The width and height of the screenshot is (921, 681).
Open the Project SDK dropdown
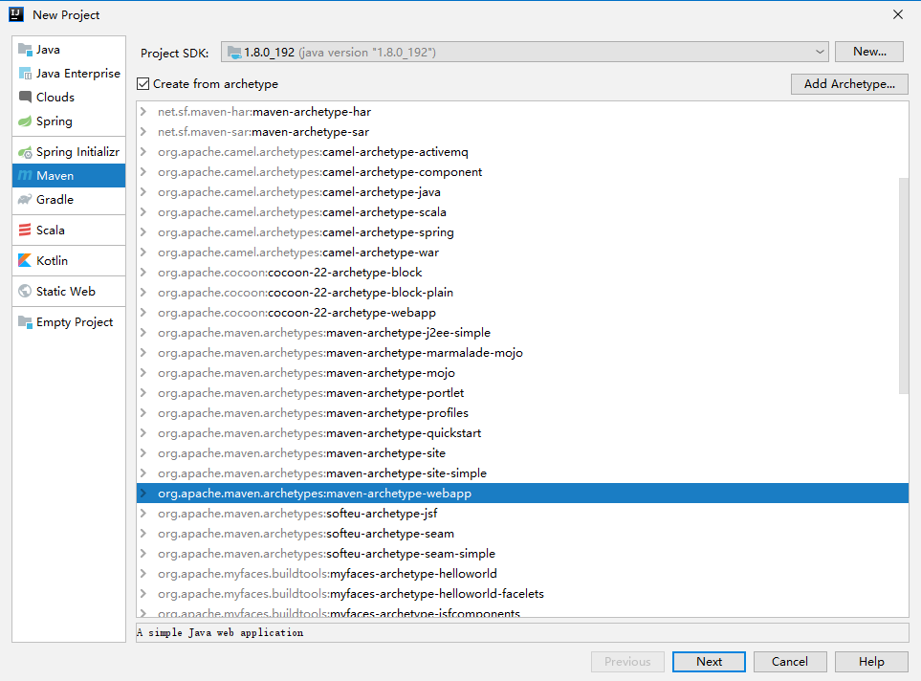820,53
